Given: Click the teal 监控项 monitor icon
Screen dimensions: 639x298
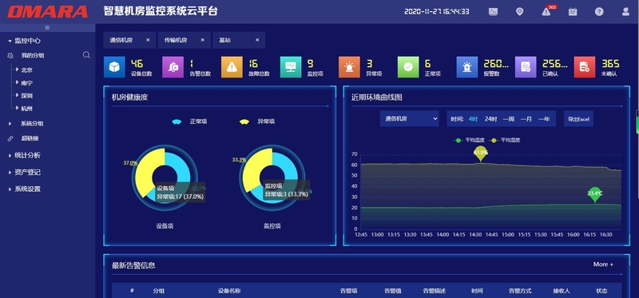Looking at the screenshot, I should click(x=291, y=67).
